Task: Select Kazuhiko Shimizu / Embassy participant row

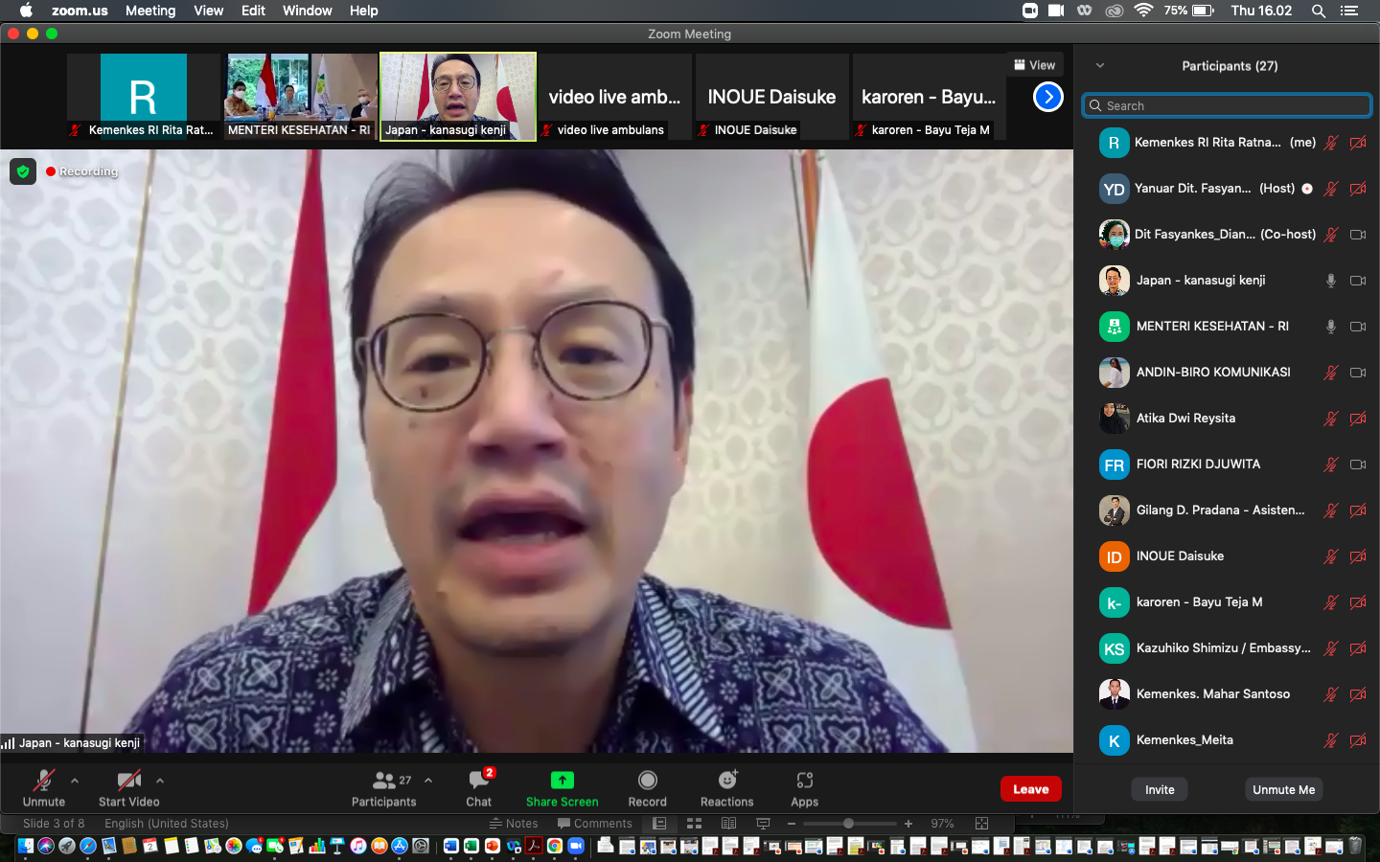Action: 1227,648
